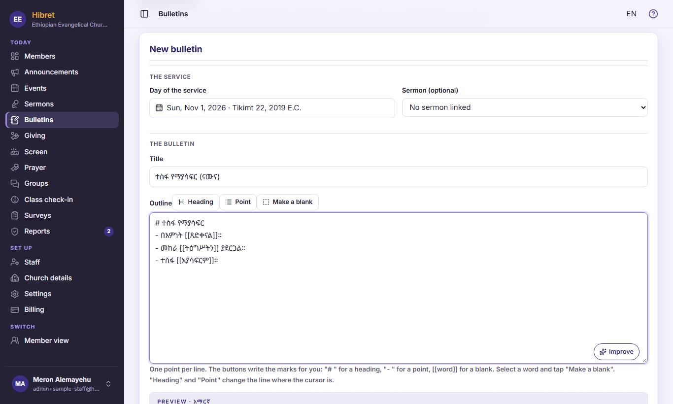This screenshot has width=673, height=404.
Task: Click the Reports badge showing 2
Action: 109,231
